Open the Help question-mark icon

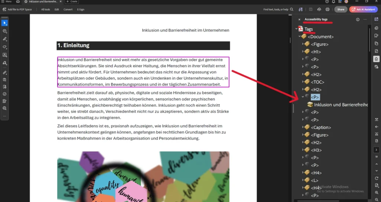pos(327,1)
